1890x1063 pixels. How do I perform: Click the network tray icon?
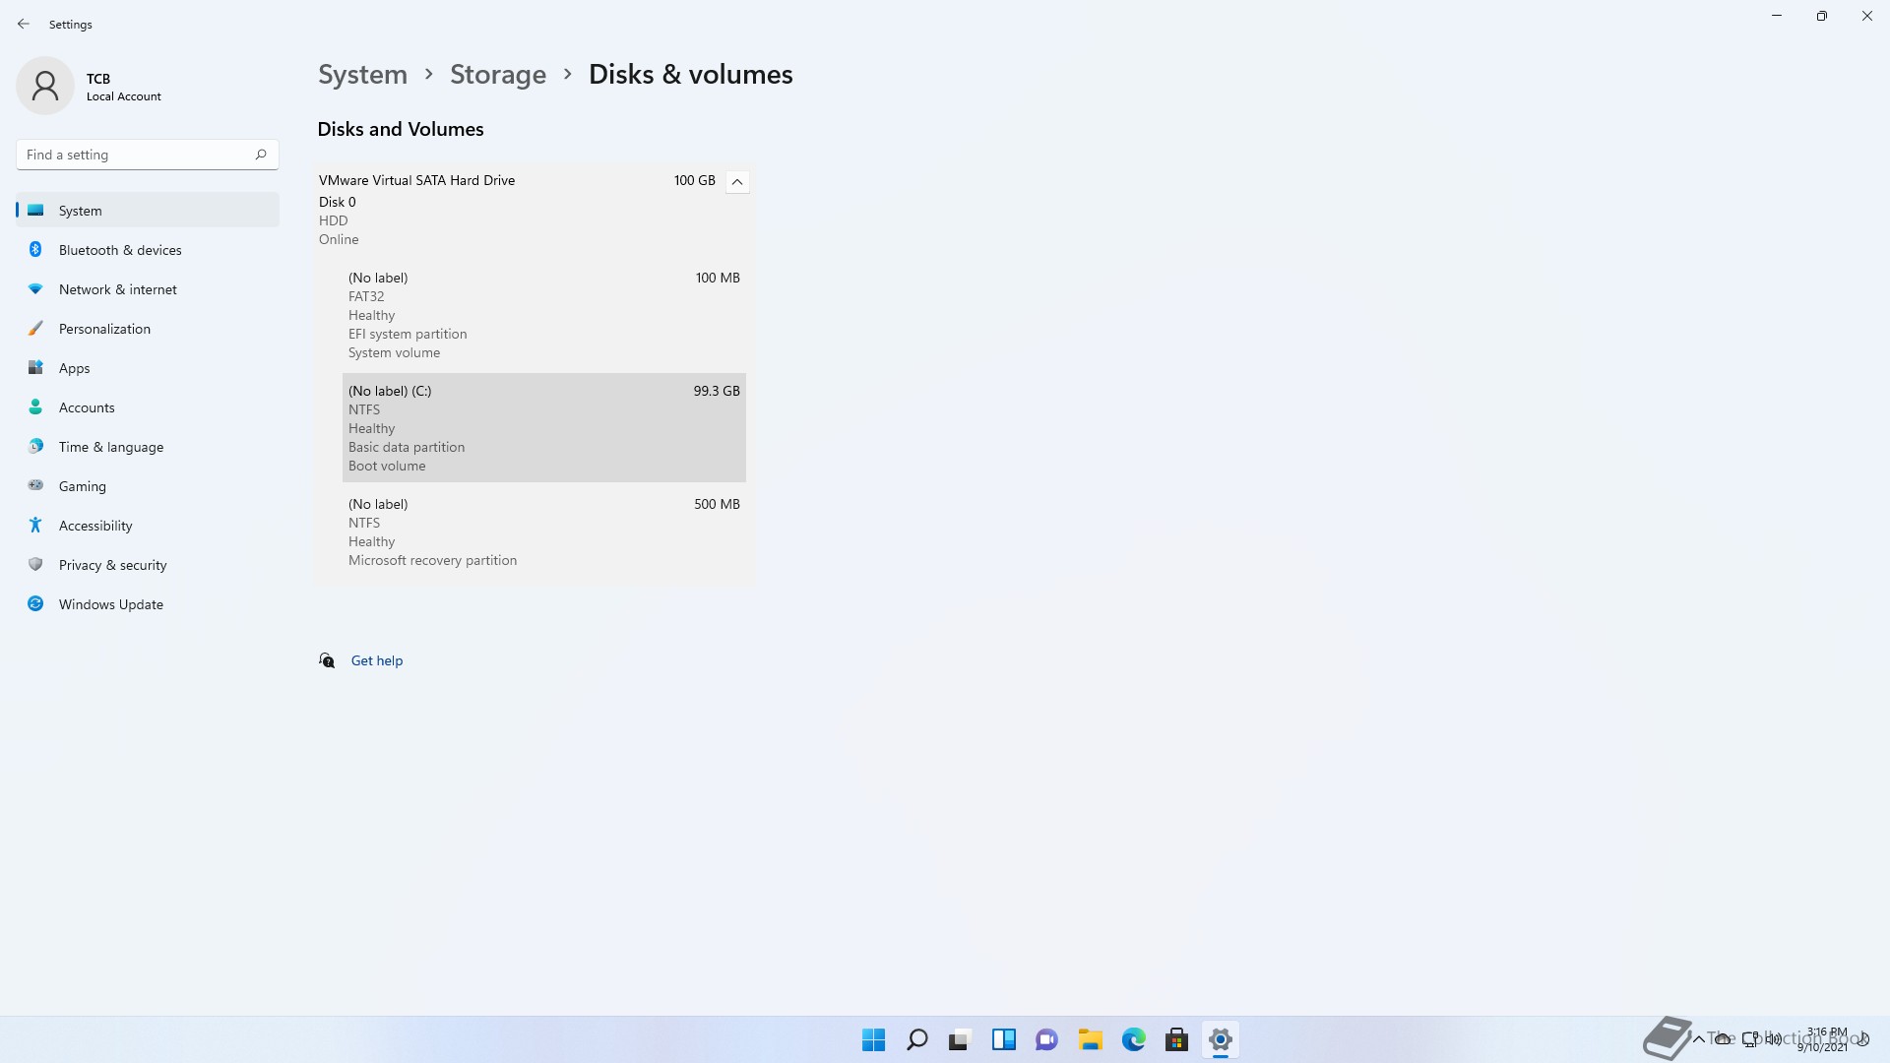[1750, 1039]
